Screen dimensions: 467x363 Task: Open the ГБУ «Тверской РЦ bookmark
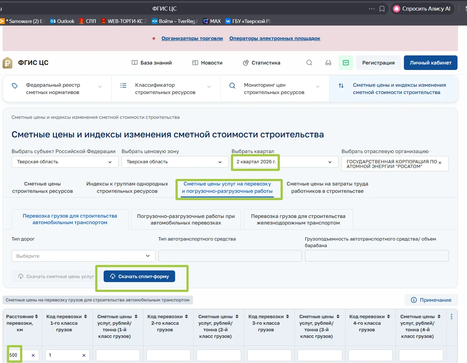(x=248, y=21)
